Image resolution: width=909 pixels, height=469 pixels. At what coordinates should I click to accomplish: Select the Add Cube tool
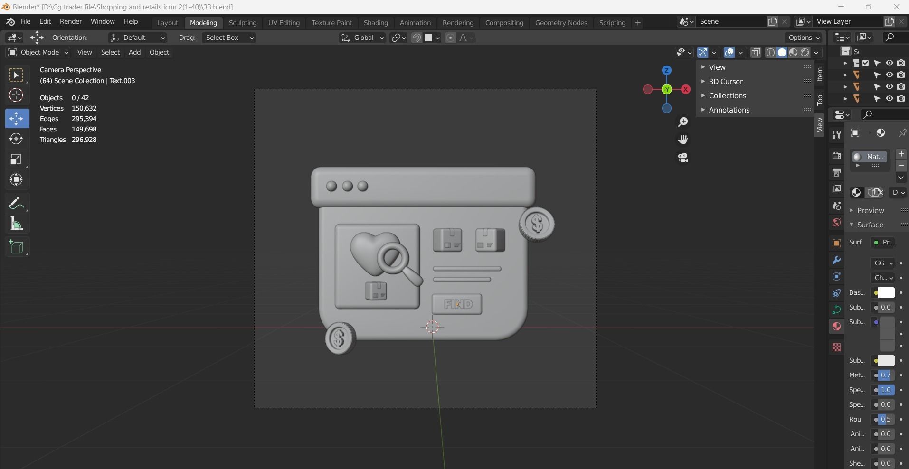[x=16, y=247]
